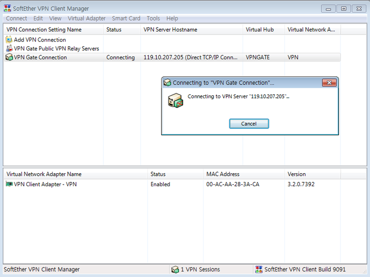370x277 pixels.
Task: Open the Connect menu
Action: coord(16,18)
